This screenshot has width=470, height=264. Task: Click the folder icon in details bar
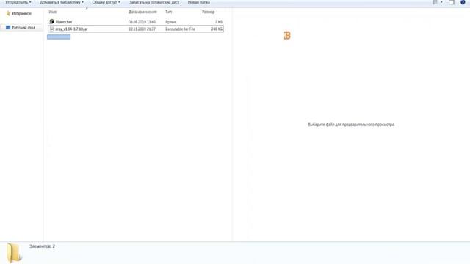tap(14, 253)
